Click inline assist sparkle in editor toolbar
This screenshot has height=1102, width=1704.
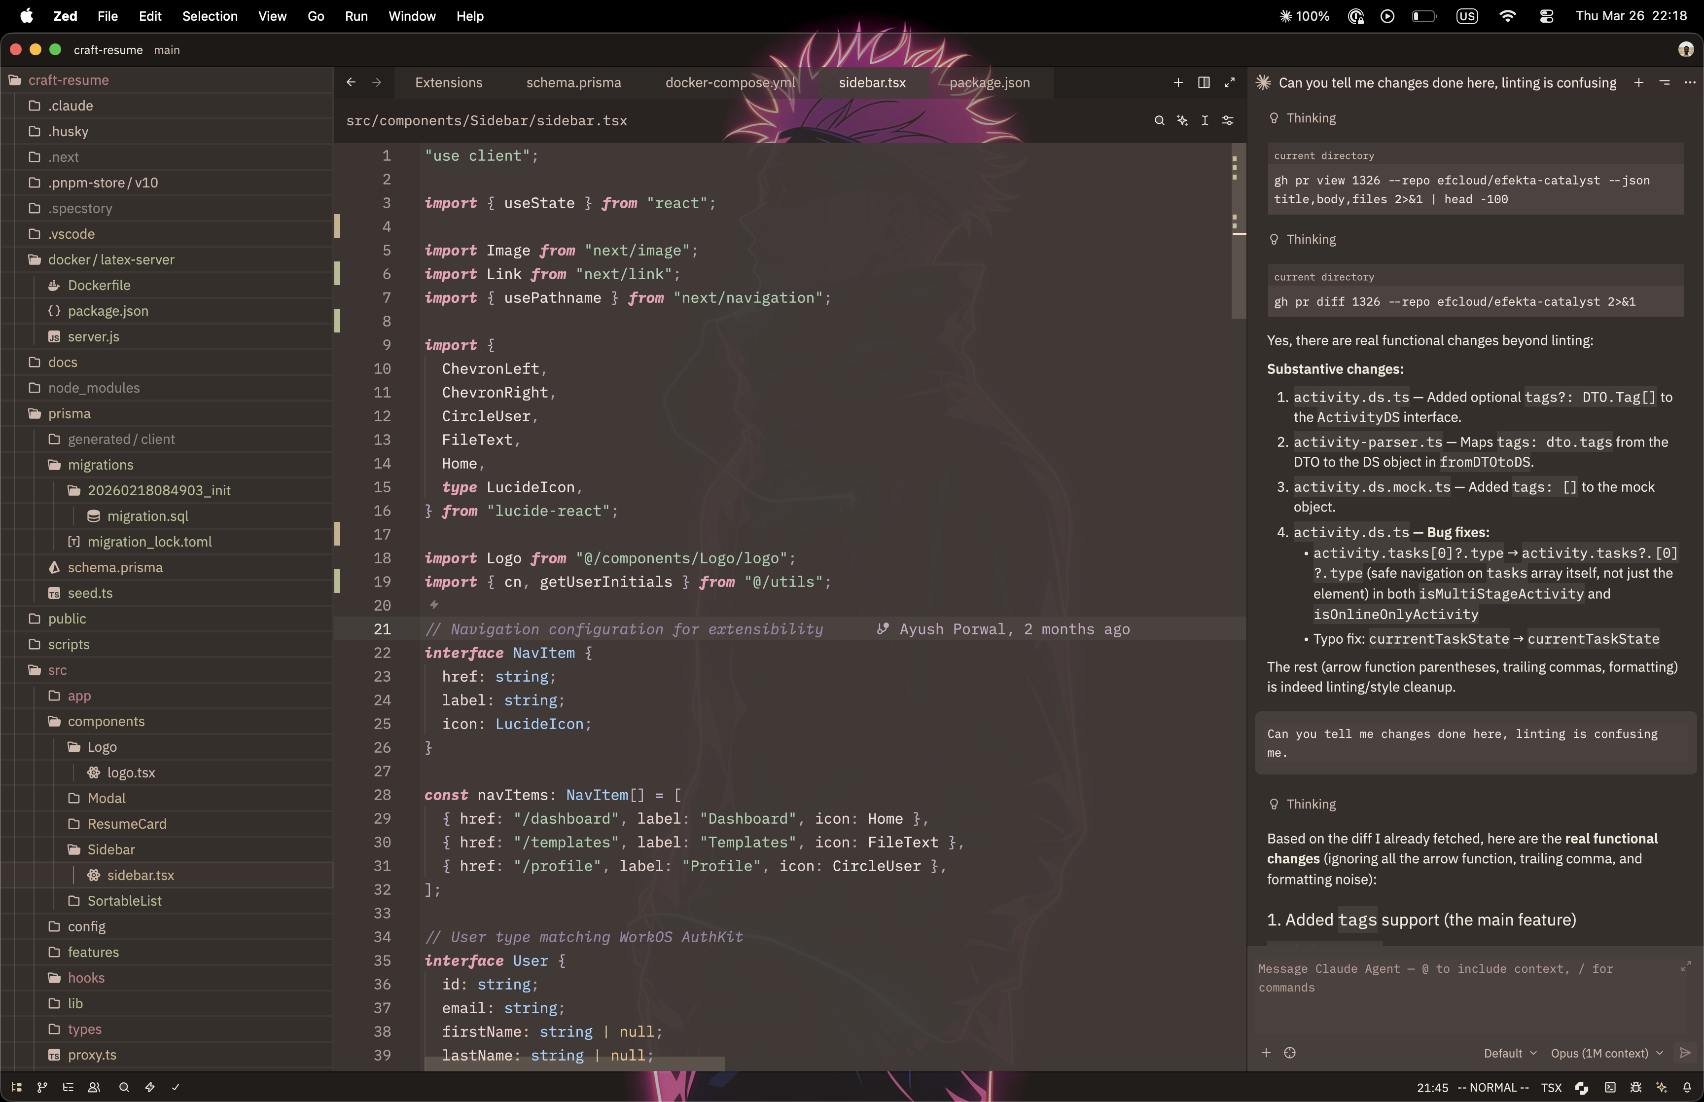click(x=1182, y=120)
